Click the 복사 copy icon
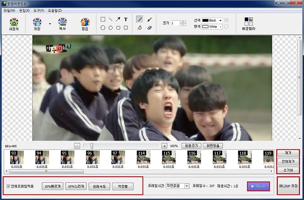This screenshot has height=200, width=304. pyautogui.click(x=62, y=24)
